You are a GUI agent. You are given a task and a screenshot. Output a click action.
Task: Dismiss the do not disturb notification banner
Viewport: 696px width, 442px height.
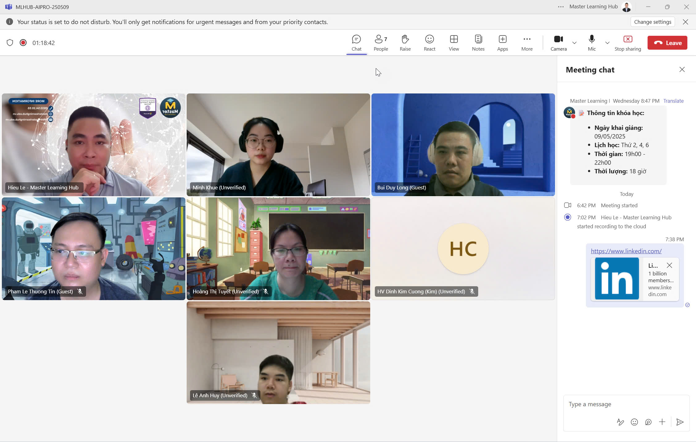click(x=686, y=22)
